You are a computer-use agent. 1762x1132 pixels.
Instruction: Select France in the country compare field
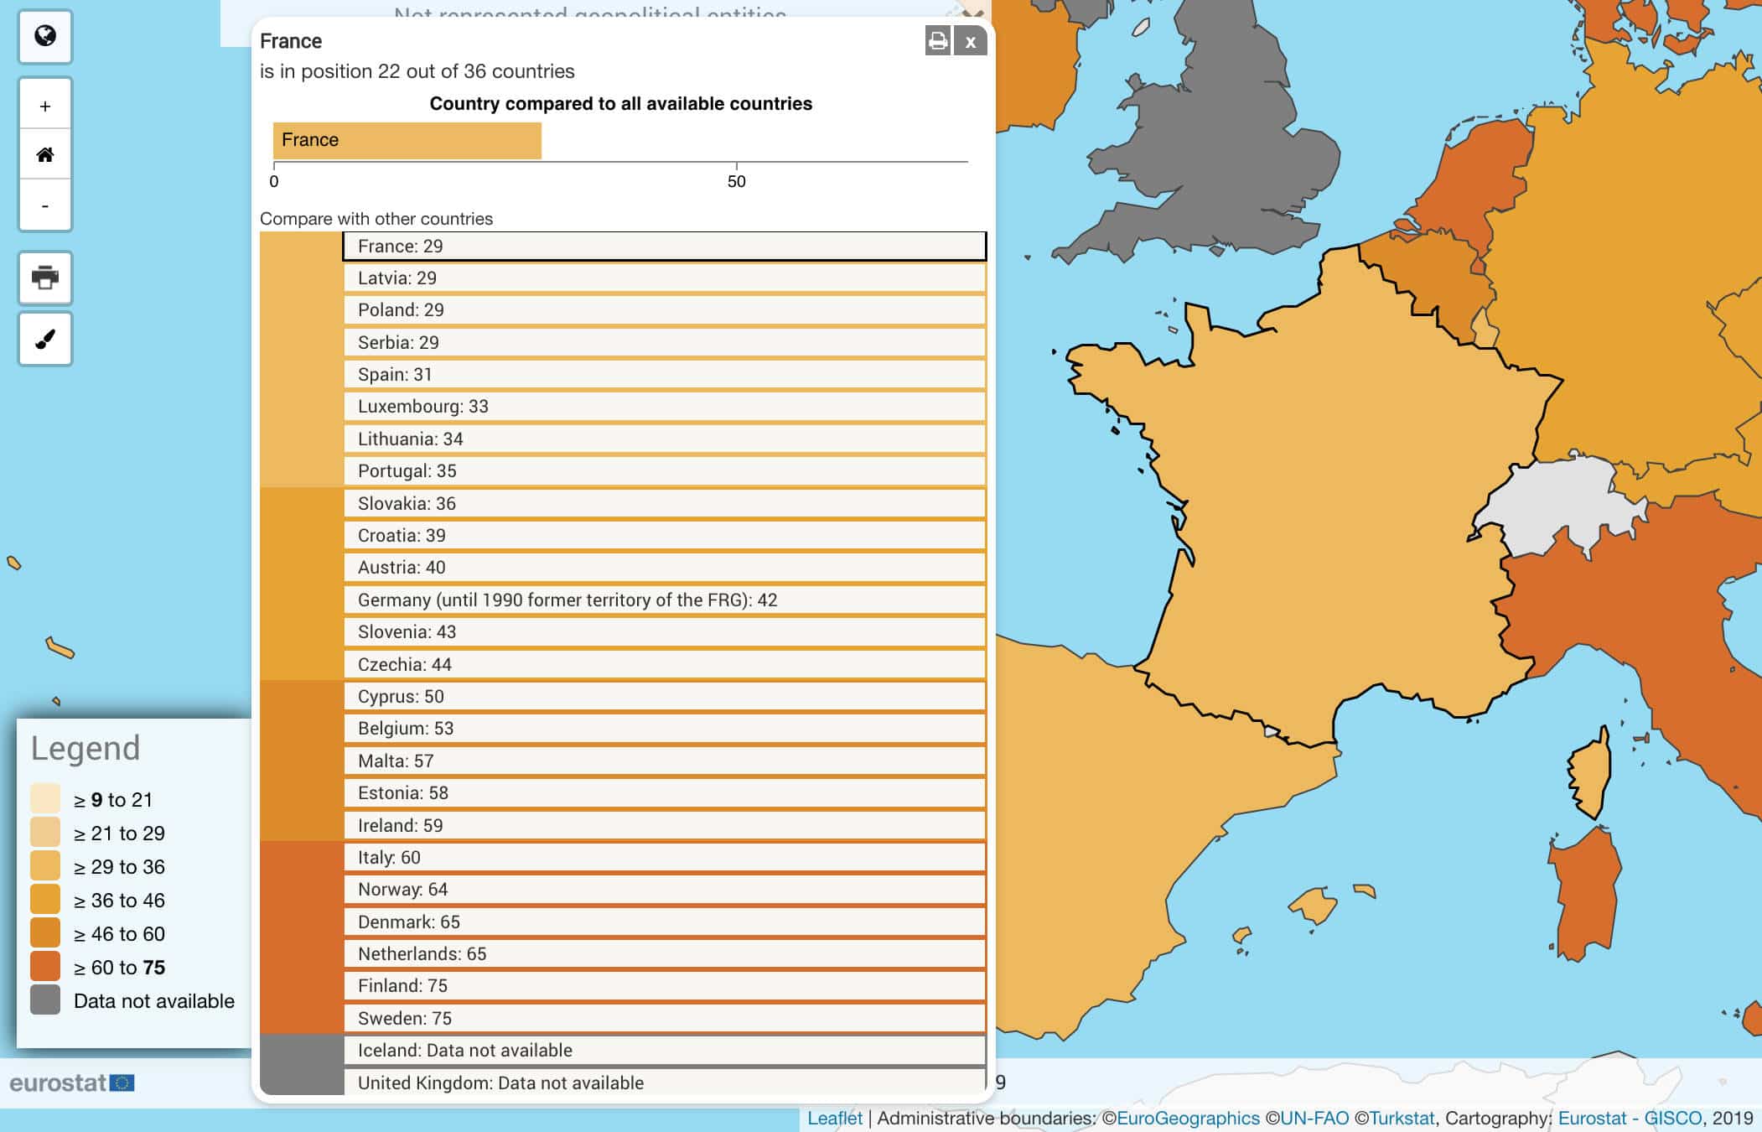click(x=663, y=244)
